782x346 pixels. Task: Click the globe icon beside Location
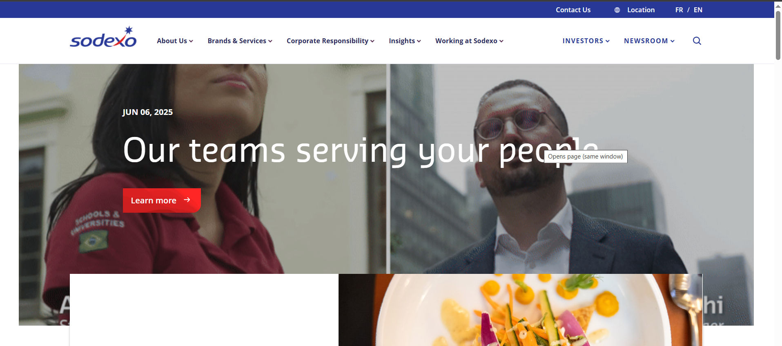[617, 10]
